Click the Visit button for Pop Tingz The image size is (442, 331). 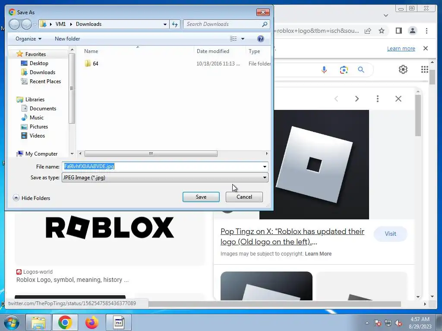click(x=390, y=234)
